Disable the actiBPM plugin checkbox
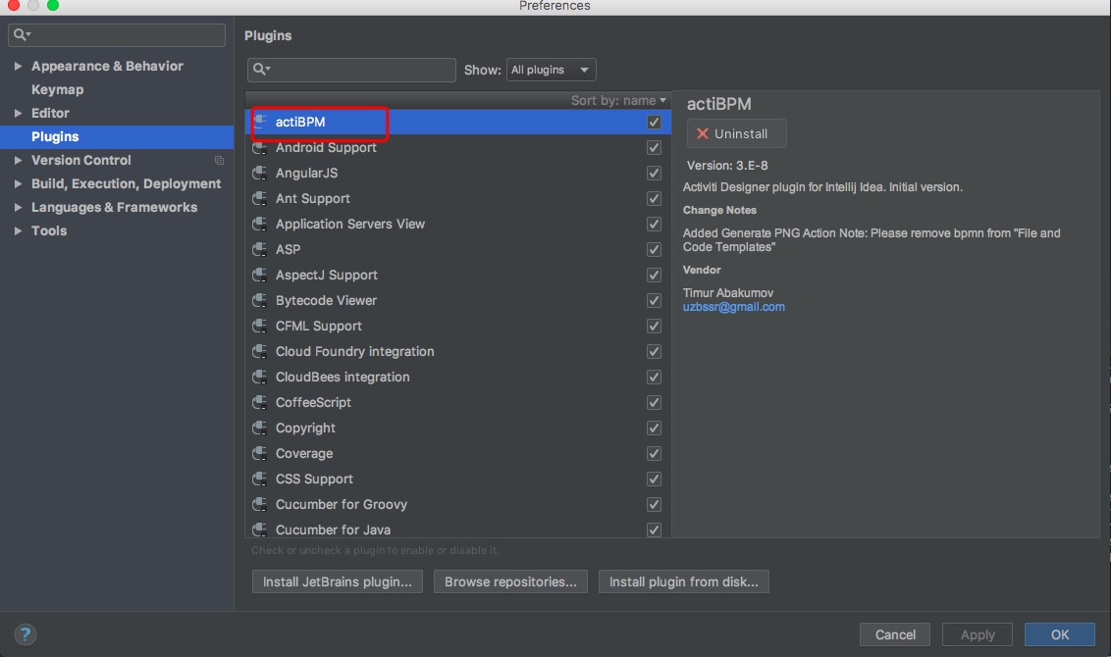1111x657 pixels. pyautogui.click(x=654, y=122)
